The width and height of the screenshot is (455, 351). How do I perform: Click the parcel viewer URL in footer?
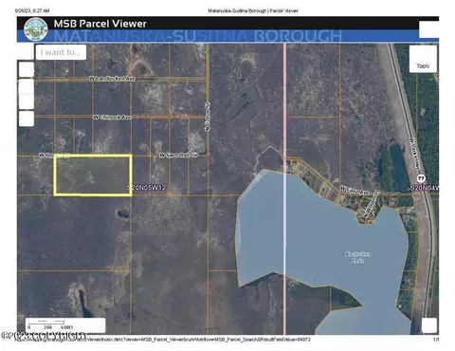(x=164, y=340)
